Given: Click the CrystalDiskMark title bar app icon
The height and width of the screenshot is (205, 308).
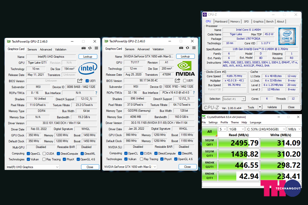Looking at the screenshot, I should point(204,117).
